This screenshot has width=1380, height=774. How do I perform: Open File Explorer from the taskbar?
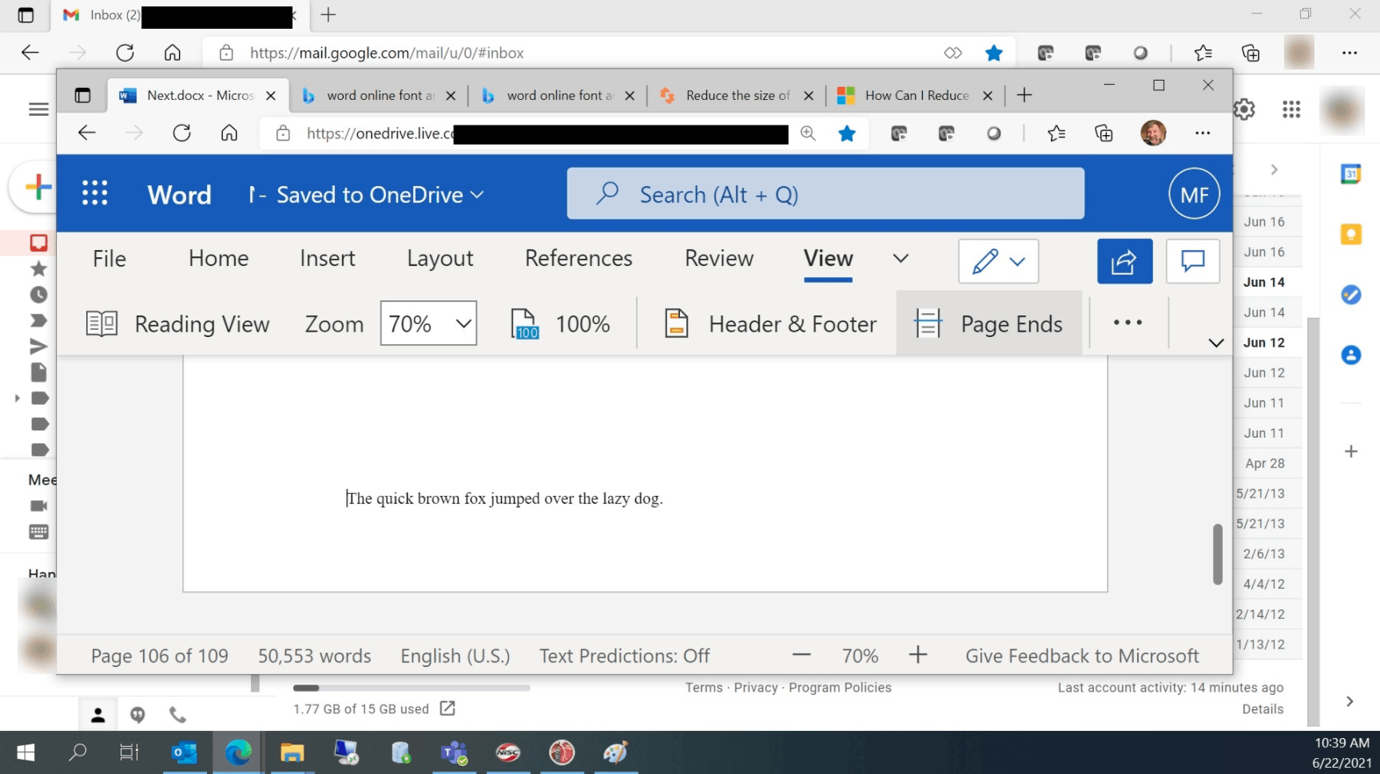[292, 752]
